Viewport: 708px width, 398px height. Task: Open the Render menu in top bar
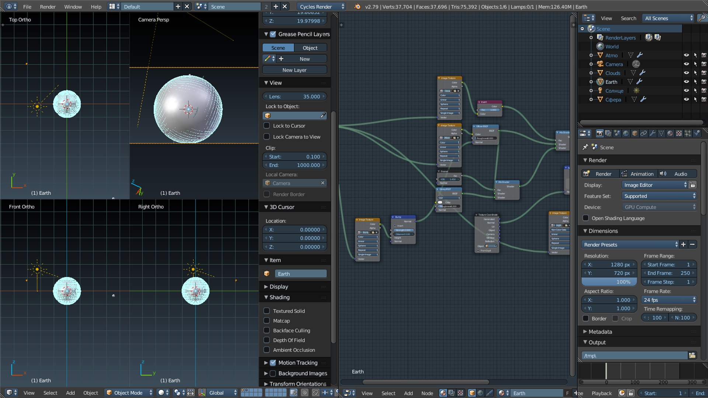48,7
